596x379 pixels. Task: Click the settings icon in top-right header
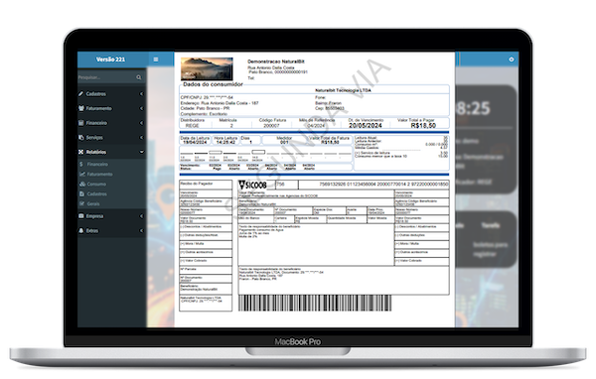[x=512, y=60]
